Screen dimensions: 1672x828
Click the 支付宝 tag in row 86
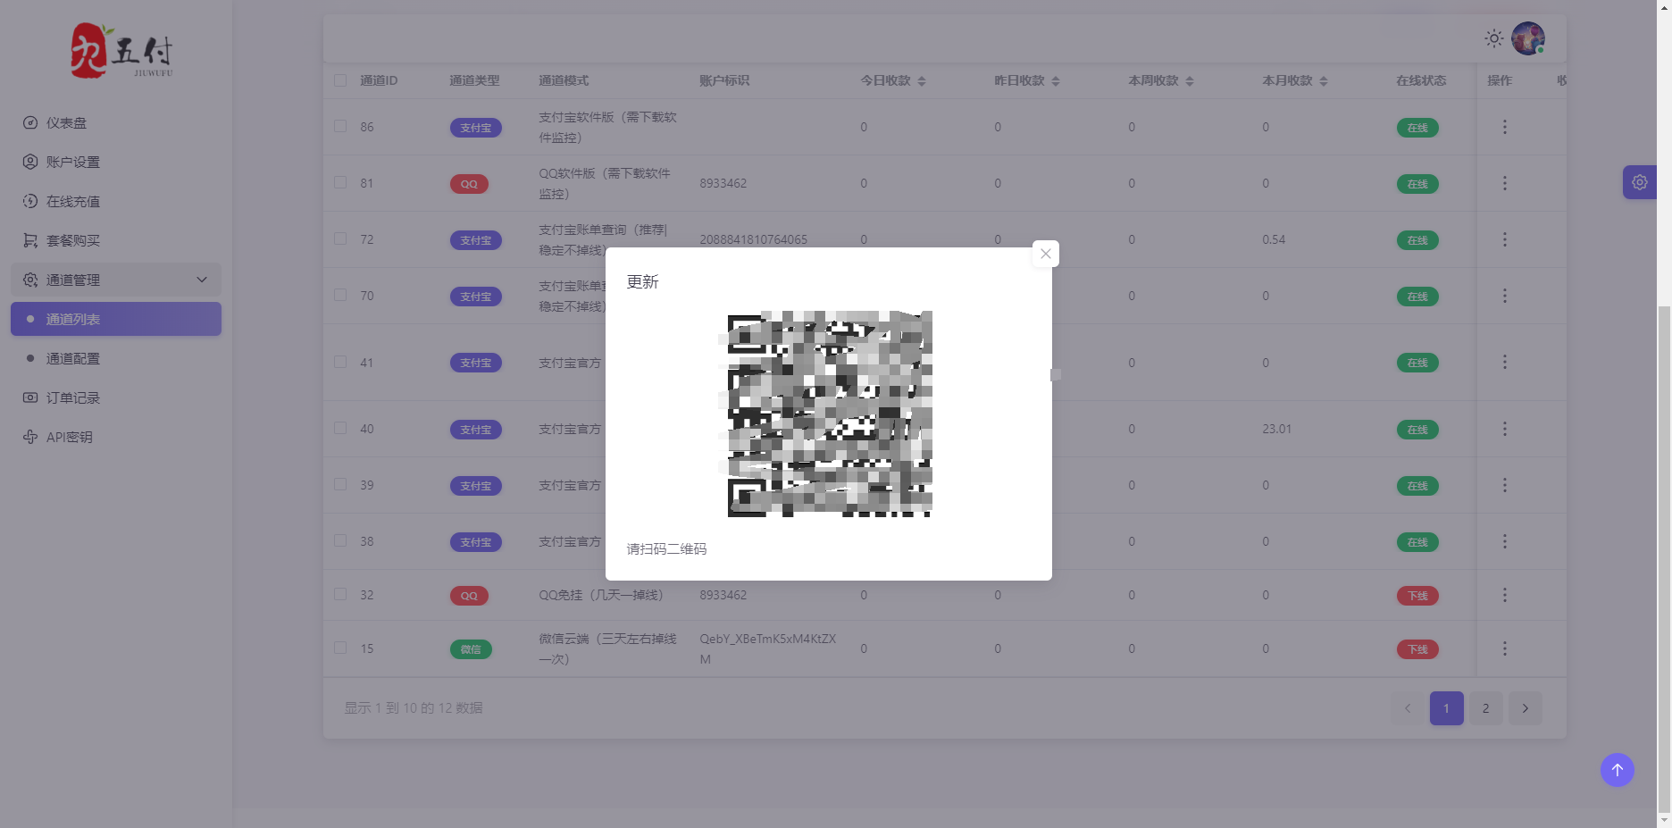pyautogui.click(x=476, y=128)
